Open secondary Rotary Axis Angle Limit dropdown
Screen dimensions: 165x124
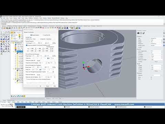[46, 75]
